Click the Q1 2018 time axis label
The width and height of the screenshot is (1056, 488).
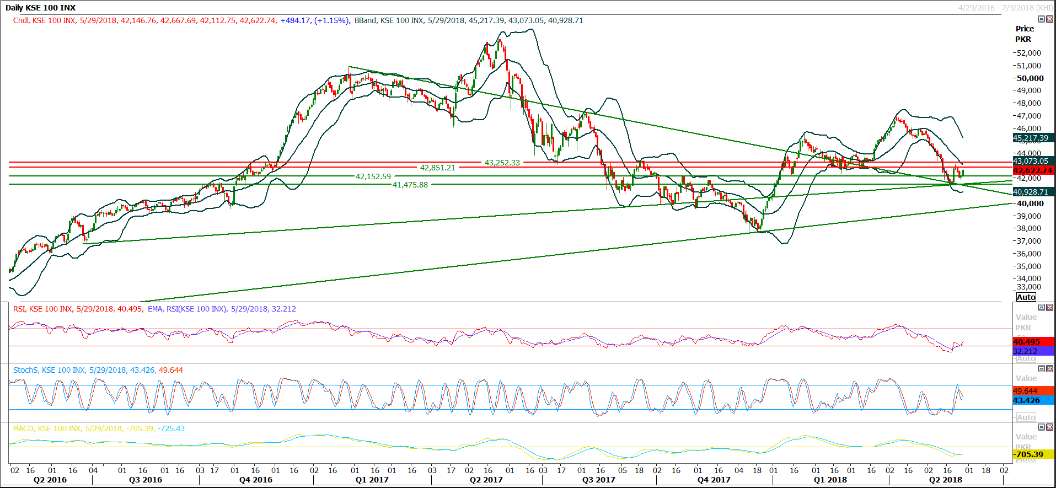[830, 480]
